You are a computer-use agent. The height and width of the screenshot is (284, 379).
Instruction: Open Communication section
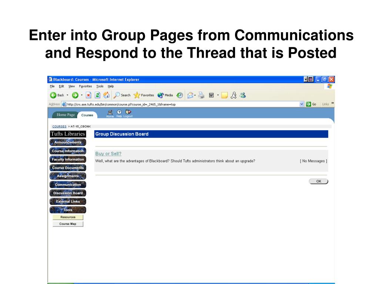pos(68,185)
